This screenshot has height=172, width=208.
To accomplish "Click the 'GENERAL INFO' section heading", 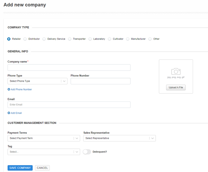I will pyautogui.click(x=18, y=51).
